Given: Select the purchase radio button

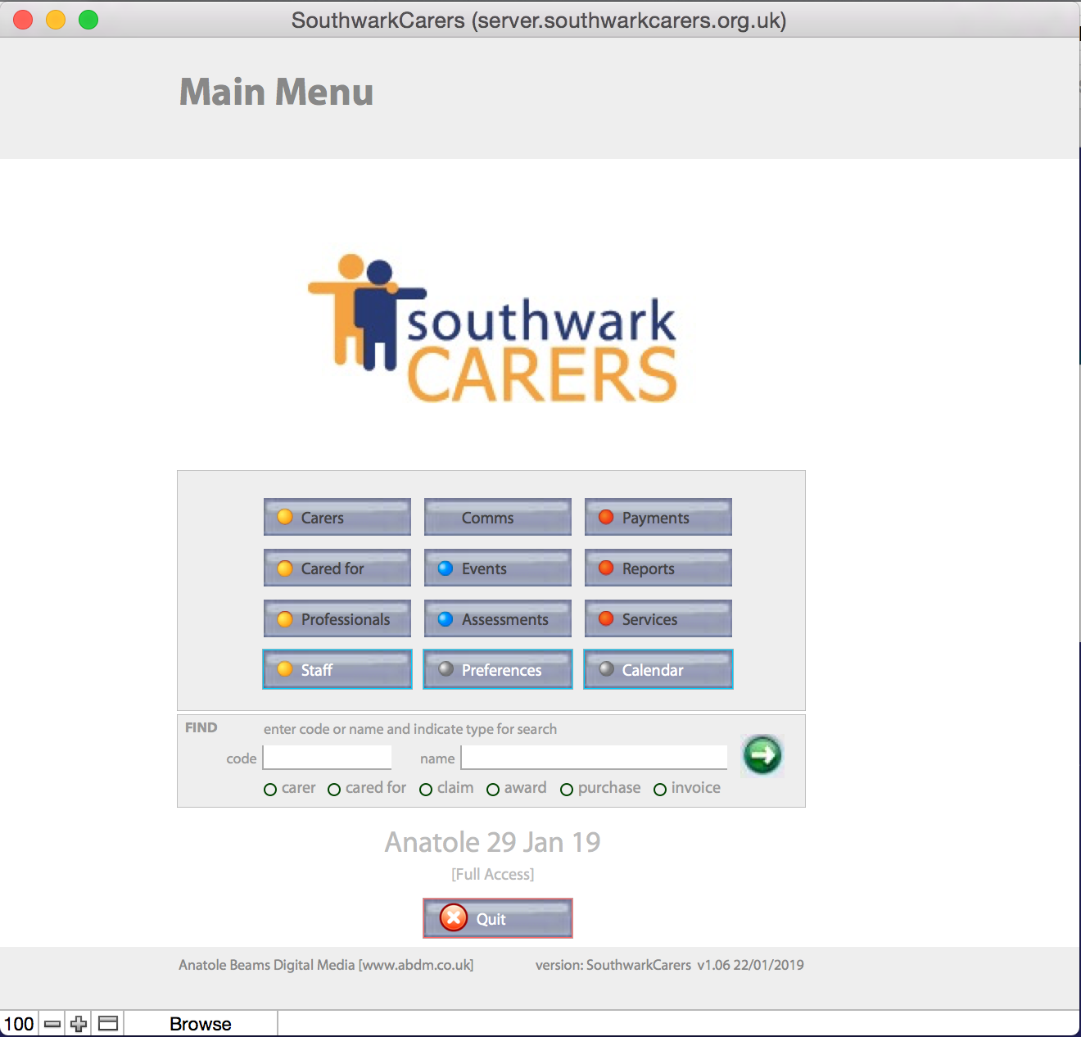Looking at the screenshot, I should pos(567,790).
